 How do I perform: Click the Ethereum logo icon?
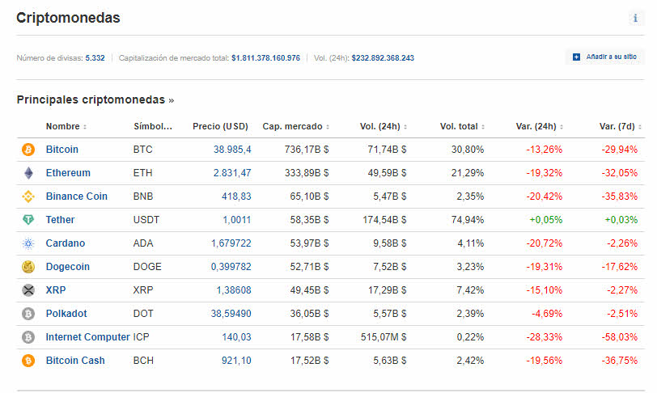click(x=28, y=173)
